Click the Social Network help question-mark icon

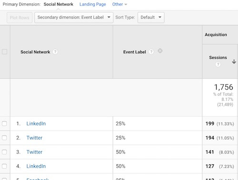coord(55,52)
